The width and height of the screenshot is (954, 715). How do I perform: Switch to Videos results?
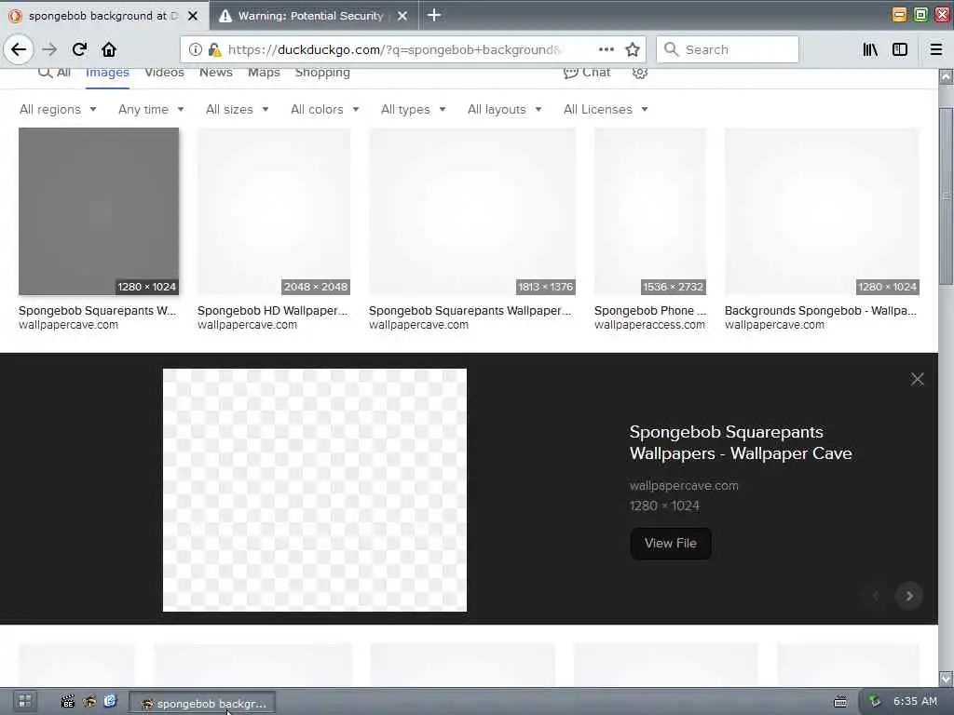[x=164, y=73]
